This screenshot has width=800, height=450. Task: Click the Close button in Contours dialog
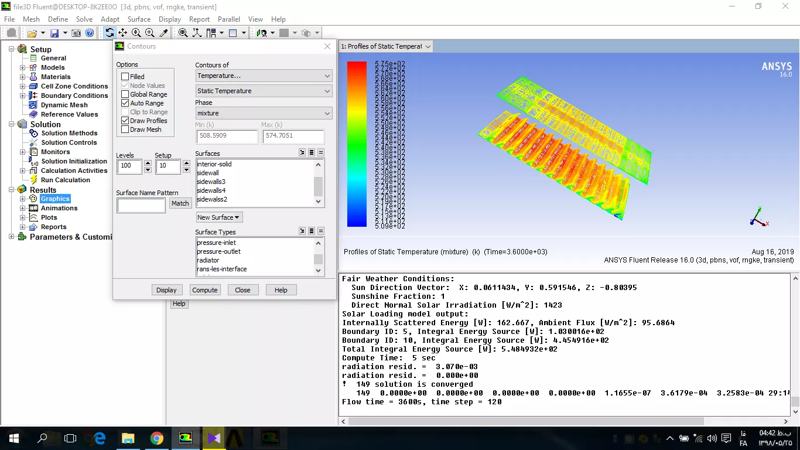click(242, 290)
